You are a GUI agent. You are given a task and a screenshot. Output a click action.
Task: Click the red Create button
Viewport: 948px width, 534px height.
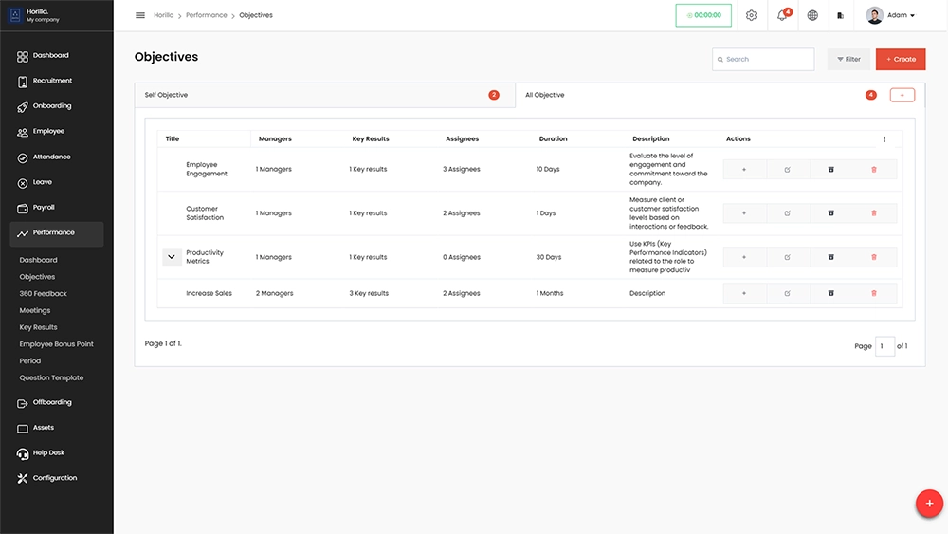[x=900, y=59]
